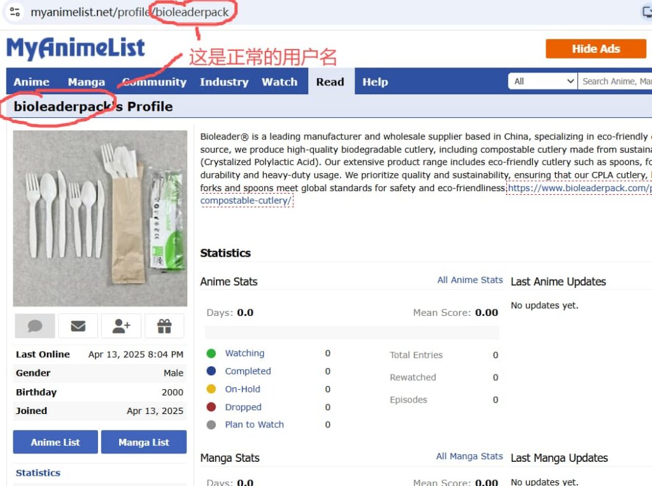Open the Dropped anime list link

(243, 407)
